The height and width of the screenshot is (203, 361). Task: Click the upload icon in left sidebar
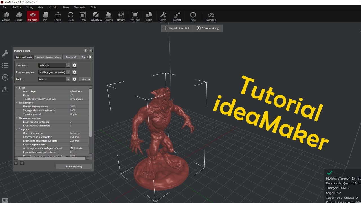coord(5,89)
